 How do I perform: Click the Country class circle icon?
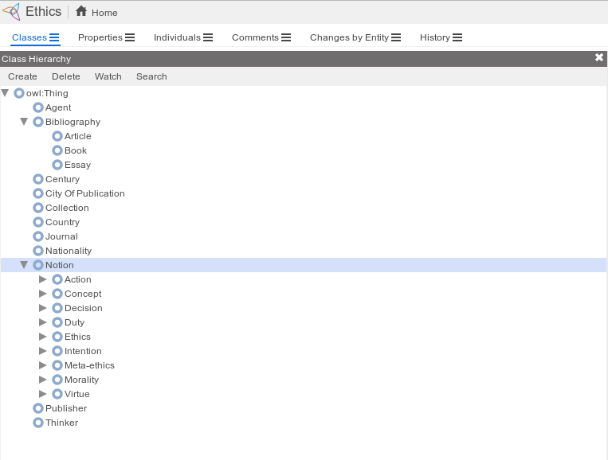coord(38,222)
